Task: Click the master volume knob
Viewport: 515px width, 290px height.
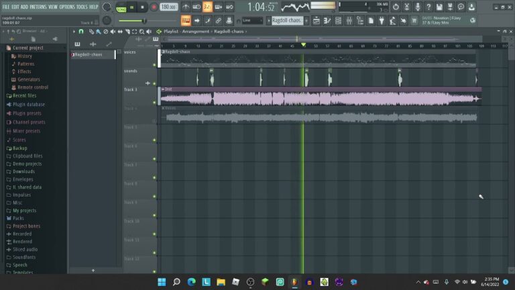Action: (x=107, y=7)
